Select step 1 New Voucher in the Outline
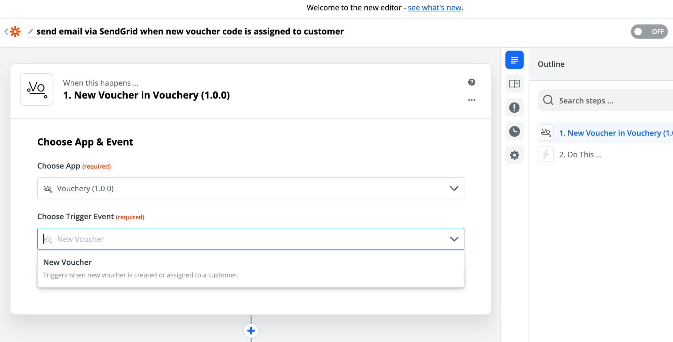Screen dimensions: 673x342 coord(605,132)
